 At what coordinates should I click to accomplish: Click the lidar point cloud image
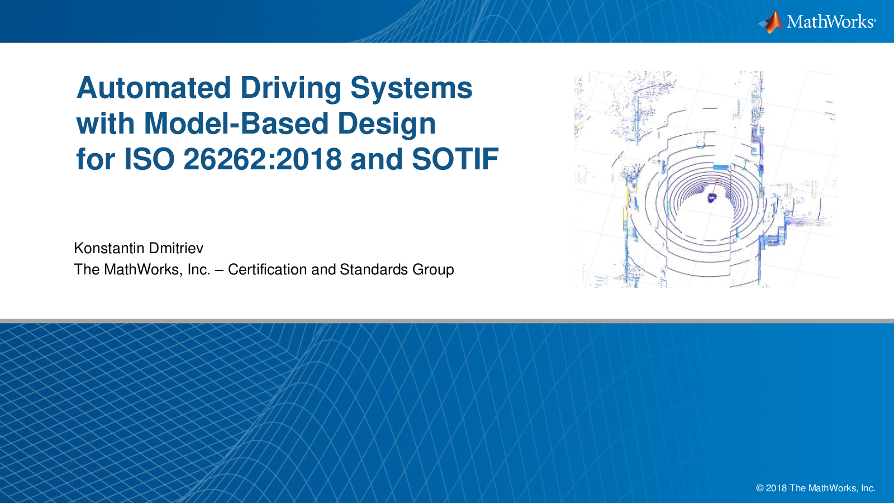[x=706, y=179]
